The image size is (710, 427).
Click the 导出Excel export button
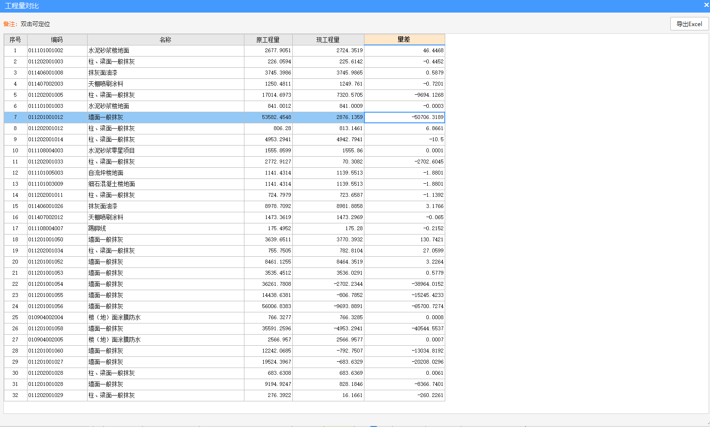click(x=689, y=24)
